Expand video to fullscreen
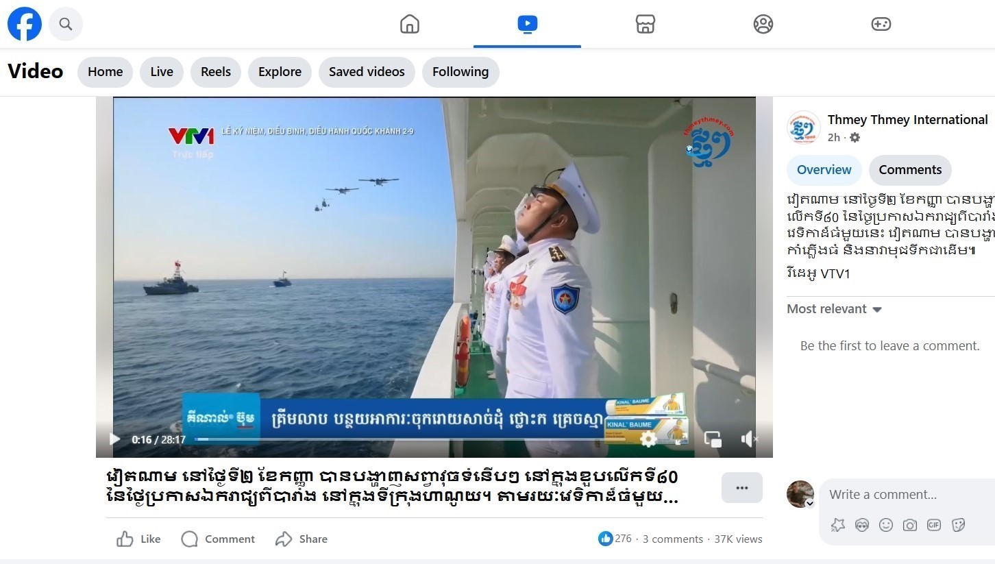The width and height of the screenshot is (995, 564). (x=680, y=439)
